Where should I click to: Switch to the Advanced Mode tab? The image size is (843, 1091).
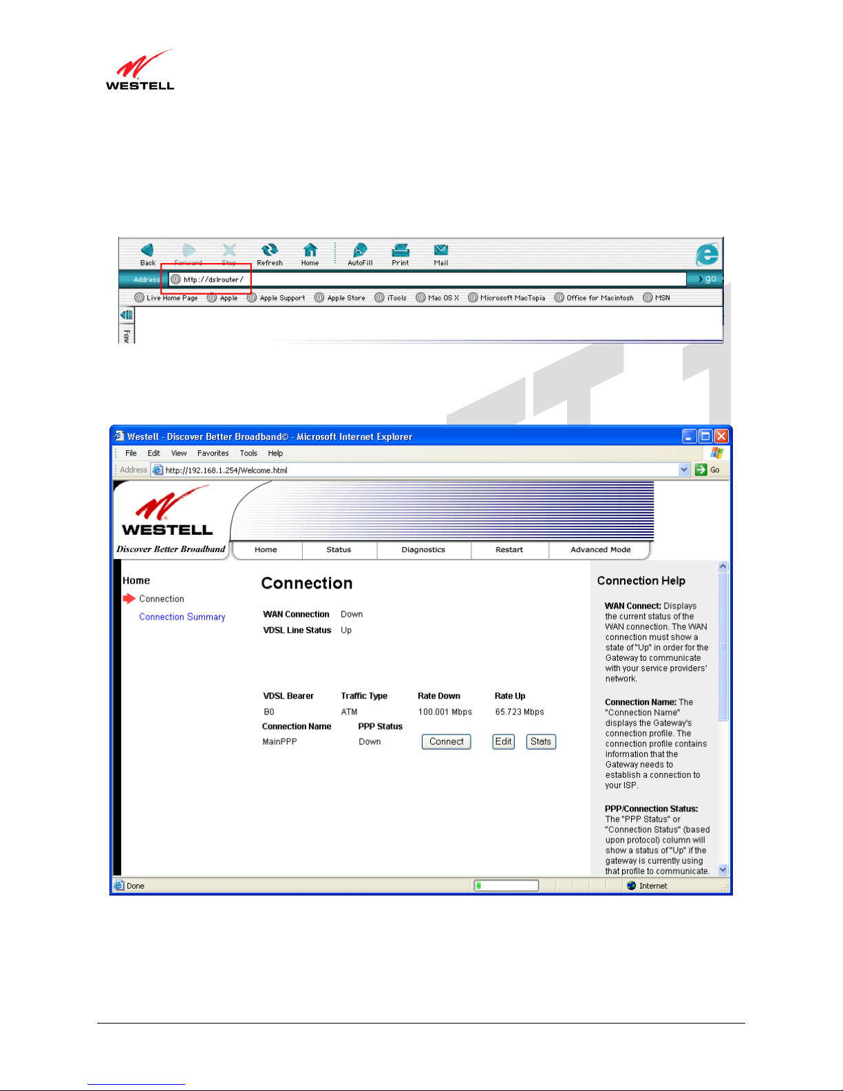[x=600, y=550]
